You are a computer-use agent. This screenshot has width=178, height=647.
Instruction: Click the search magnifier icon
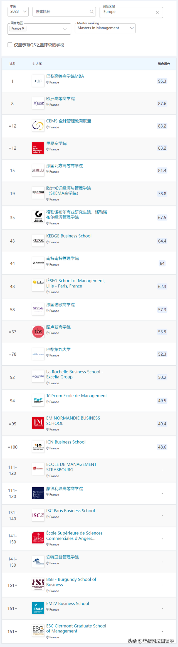tap(92, 12)
